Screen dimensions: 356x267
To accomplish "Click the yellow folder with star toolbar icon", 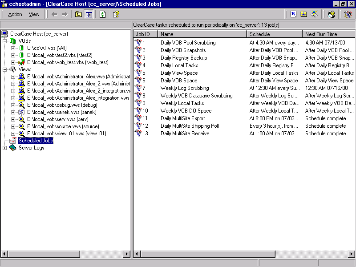I will (x=304, y=14).
